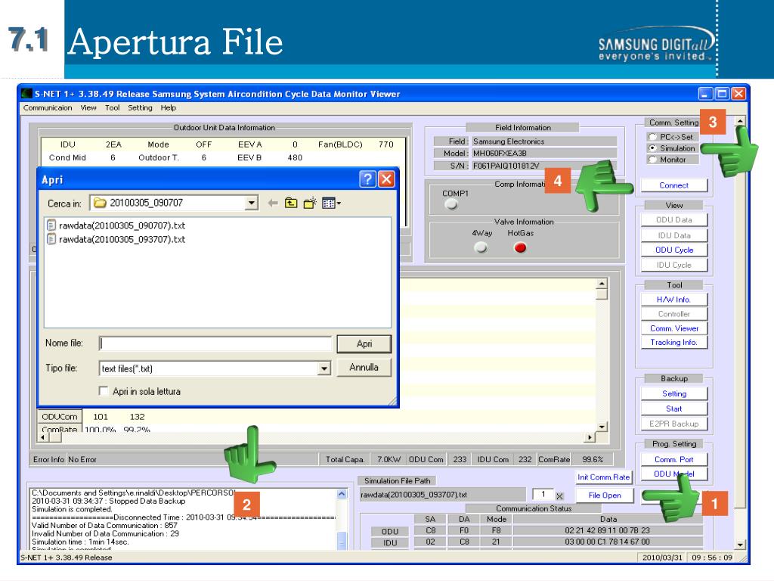The height and width of the screenshot is (581, 774).
Task: Click the log panel scroll up arrow
Action: coord(342,494)
